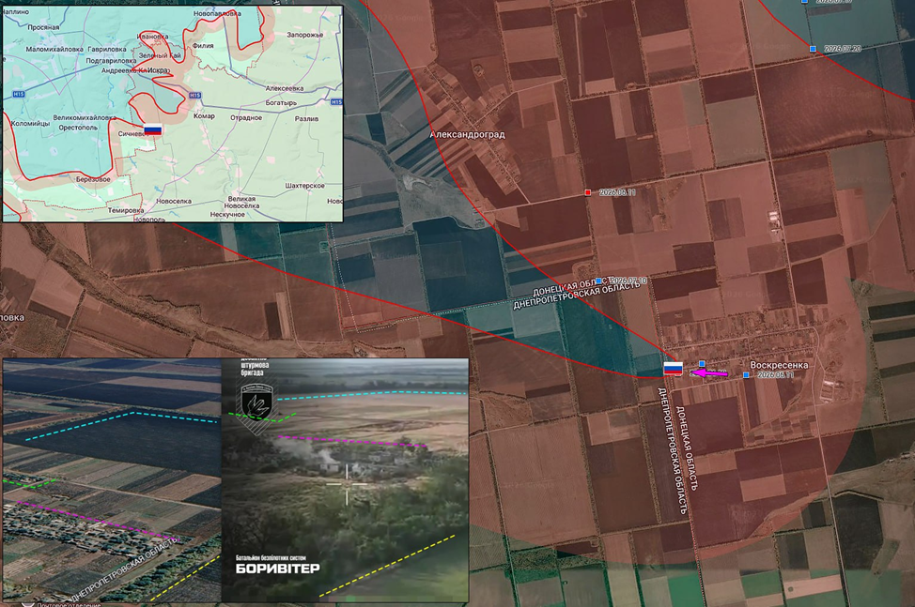Select the blue square marker dated 2026.07.10

point(598,281)
